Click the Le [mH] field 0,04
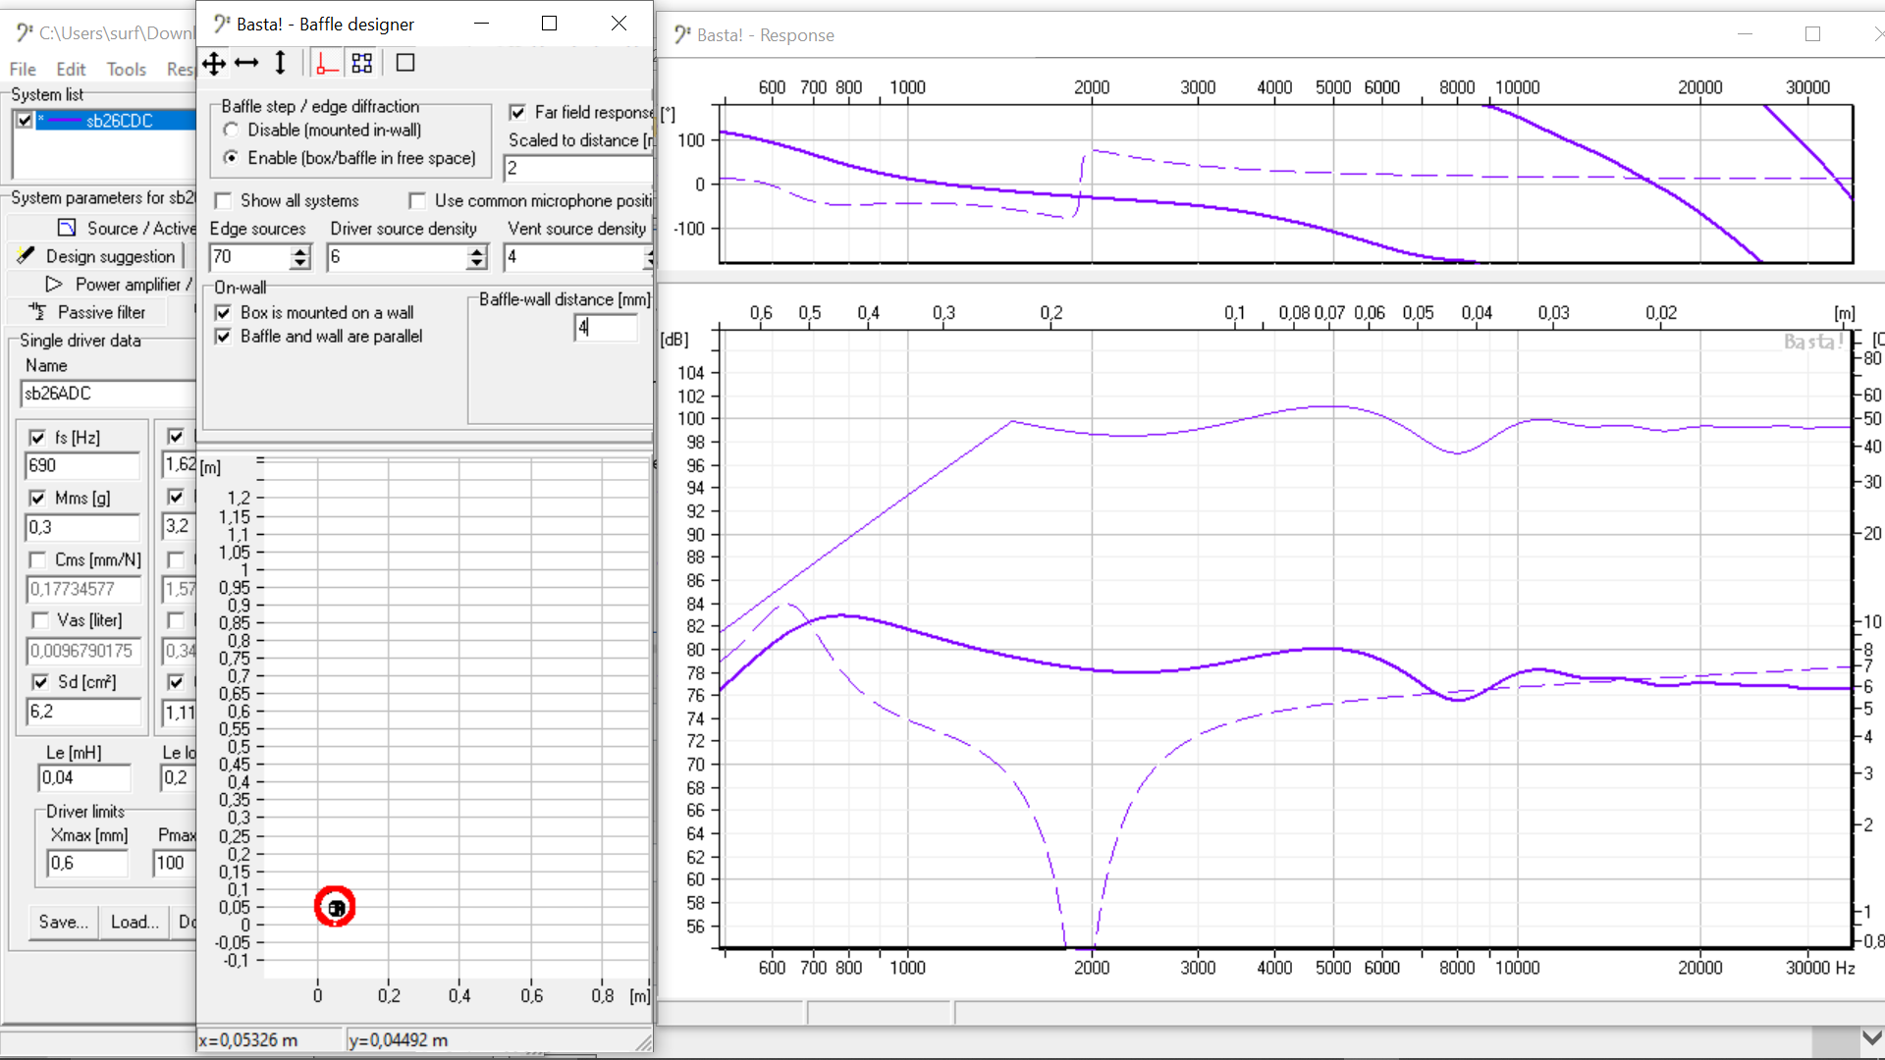Viewport: 1885px width, 1060px height. click(x=84, y=778)
